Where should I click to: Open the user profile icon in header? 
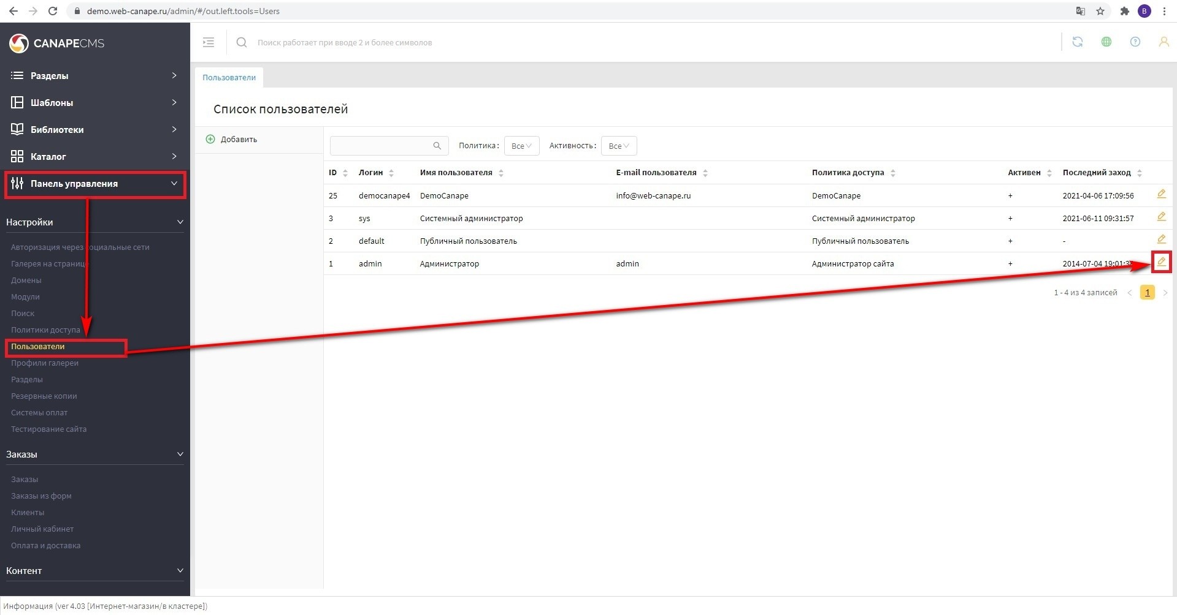coord(1163,42)
